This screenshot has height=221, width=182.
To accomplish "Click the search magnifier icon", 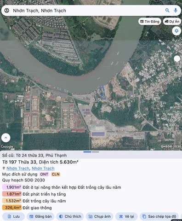I will click(x=167, y=11).
